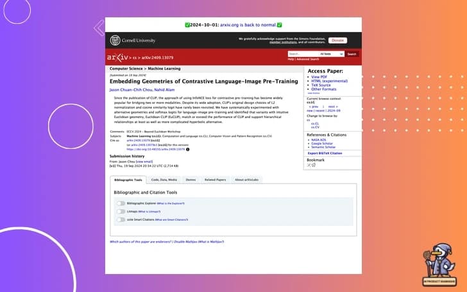Click the first bookmark icon under Bookmark
Screen dimensions: 467x292
[309, 165]
